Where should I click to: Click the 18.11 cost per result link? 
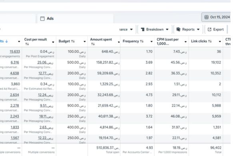click(x=46, y=116)
